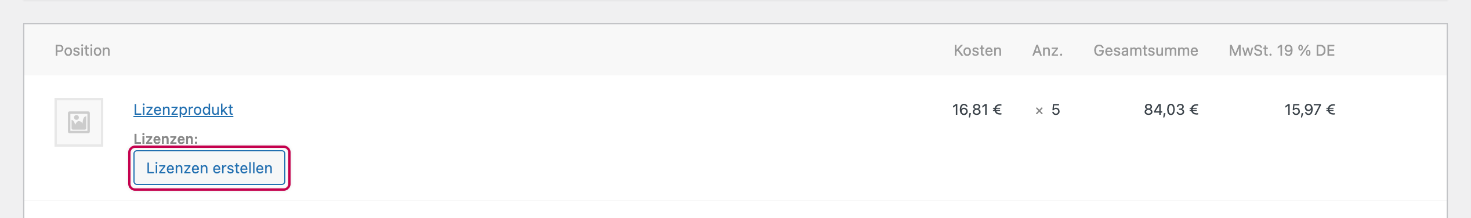Screen dimensions: 1471x218
Task: Click gray page background above the items panel
Action: [x=735, y=12]
